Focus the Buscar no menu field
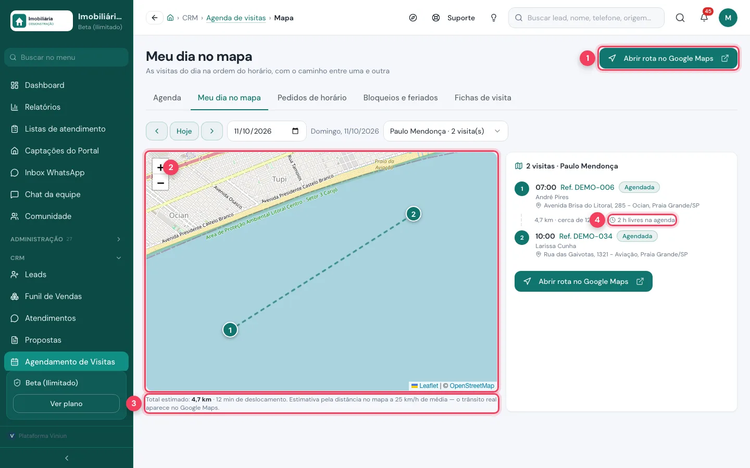 [66, 57]
